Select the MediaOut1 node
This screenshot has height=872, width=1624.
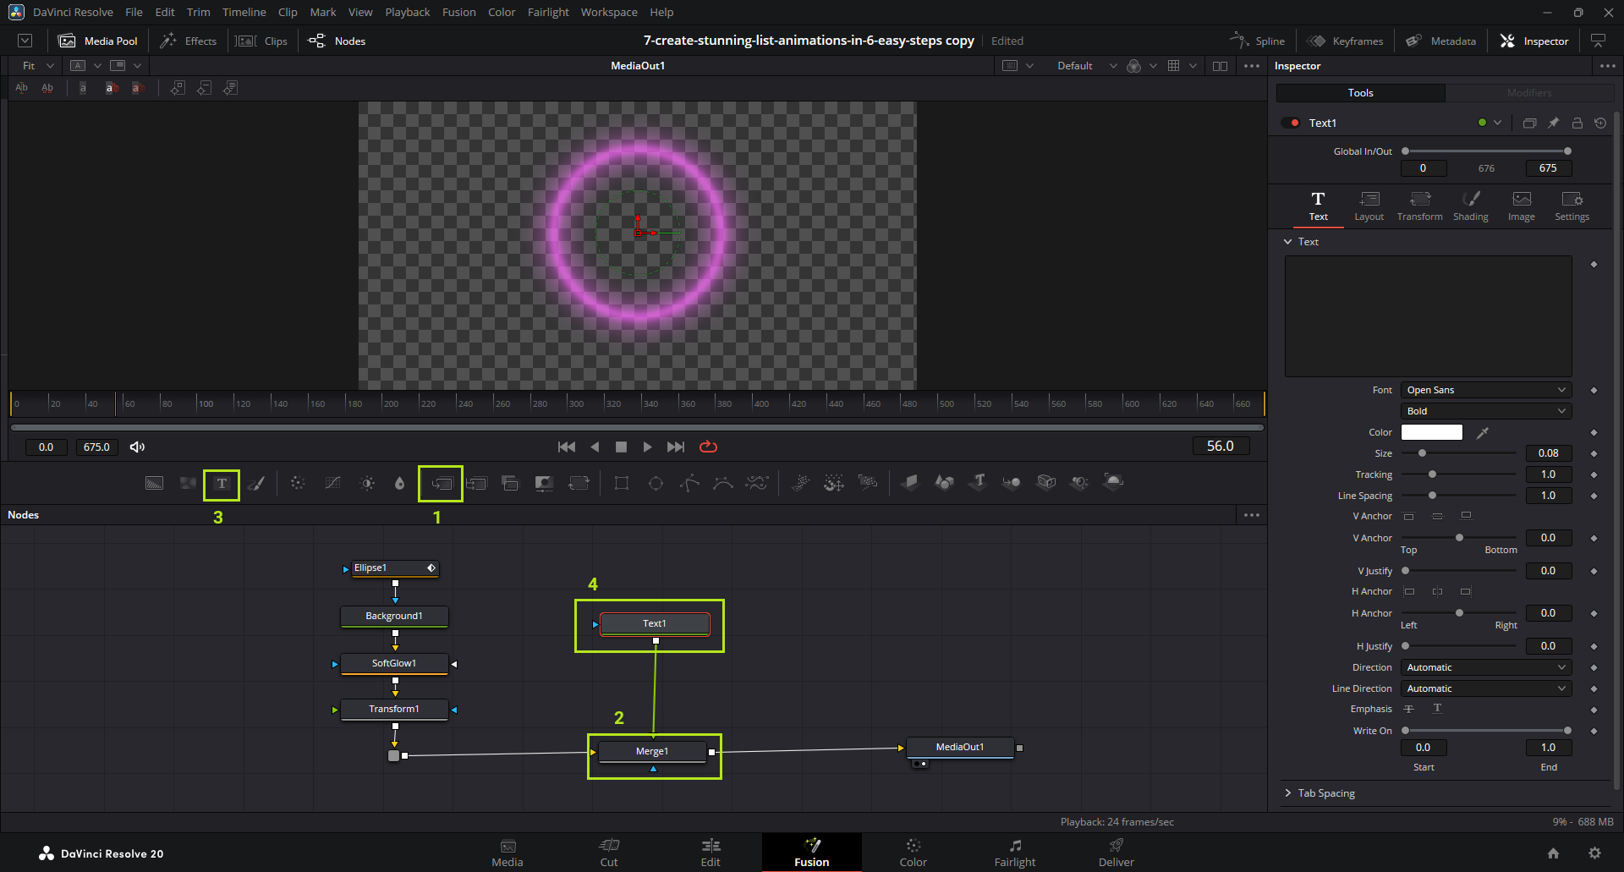[959, 747]
